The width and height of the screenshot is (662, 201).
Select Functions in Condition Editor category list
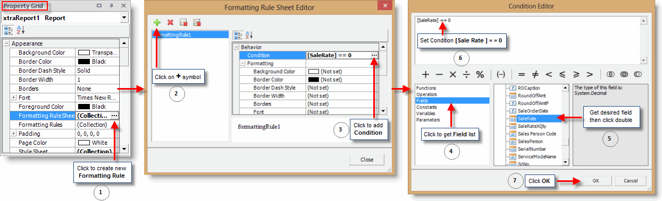click(x=426, y=88)
